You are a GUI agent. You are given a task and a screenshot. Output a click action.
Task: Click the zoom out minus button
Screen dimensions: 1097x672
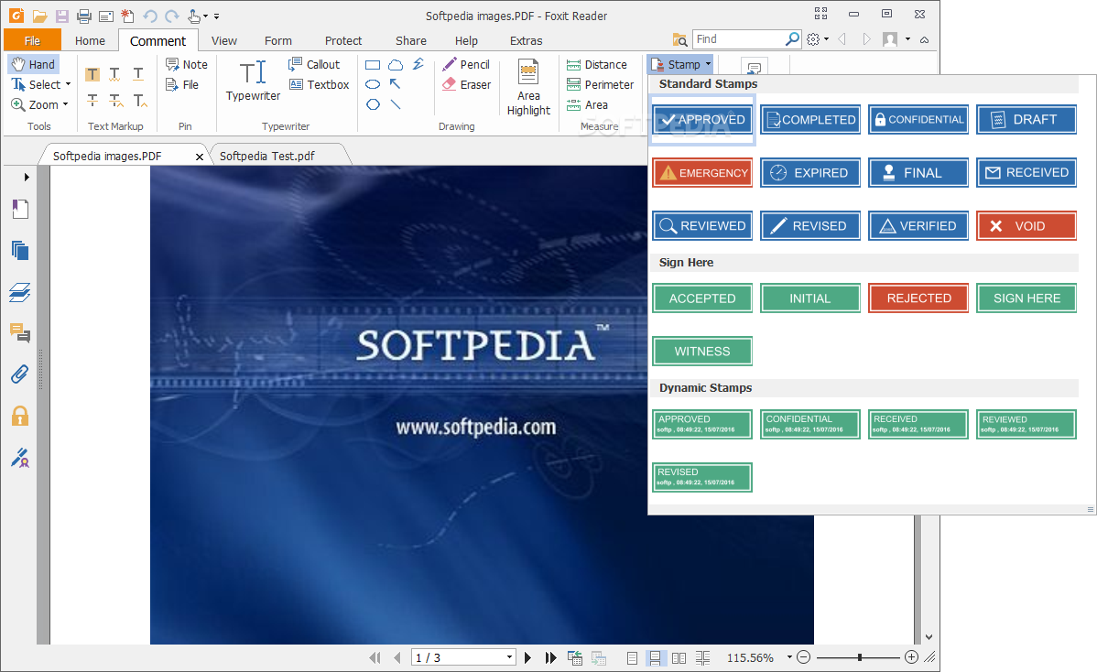point(804,657)
